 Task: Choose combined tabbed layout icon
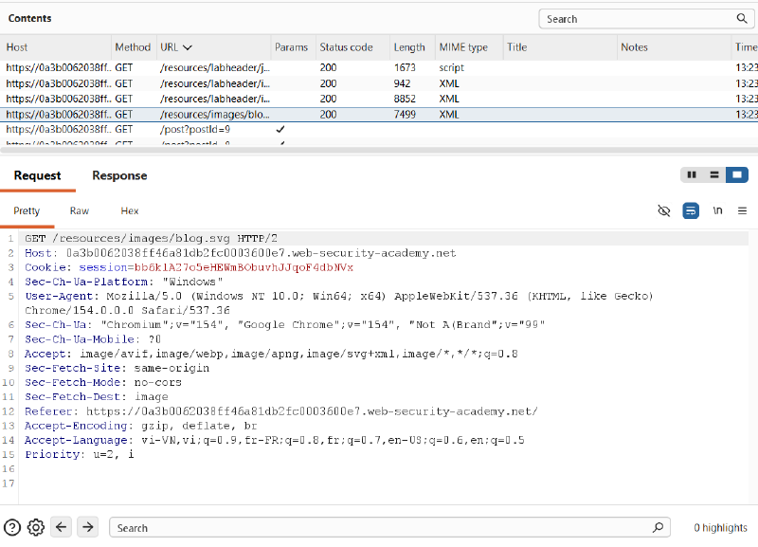[737, 175]
